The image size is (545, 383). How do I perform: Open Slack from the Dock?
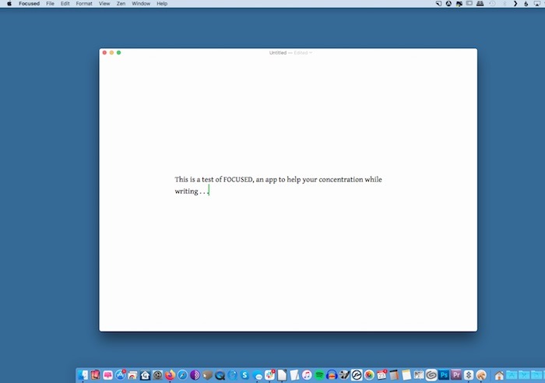point(269,374)
